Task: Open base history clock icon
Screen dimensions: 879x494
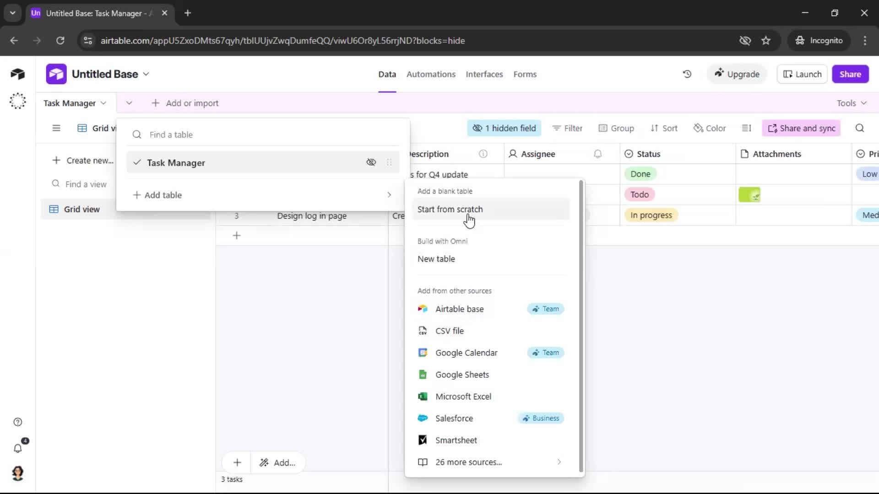Action: tap(687, 74)
